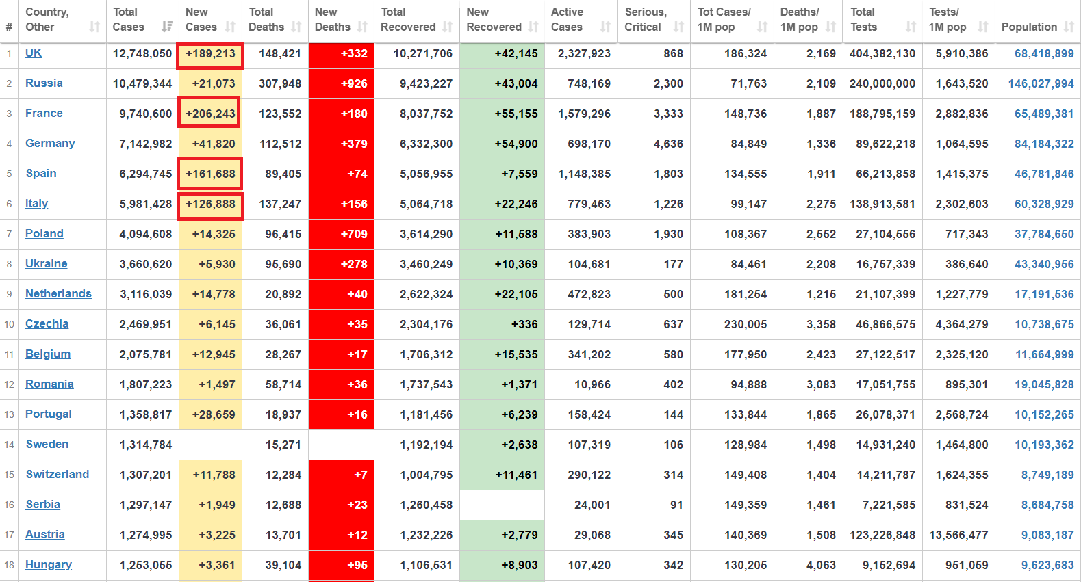Click the New Cases sort arrows

click(x=230, y=27)
